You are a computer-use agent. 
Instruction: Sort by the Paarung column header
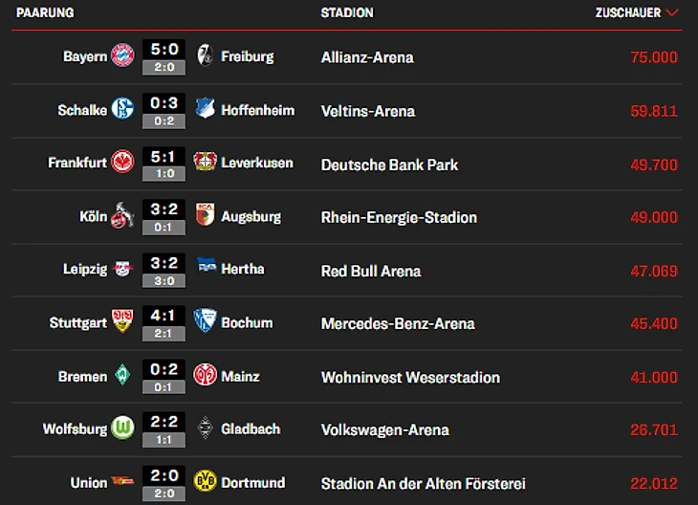[x=45, y=12]
